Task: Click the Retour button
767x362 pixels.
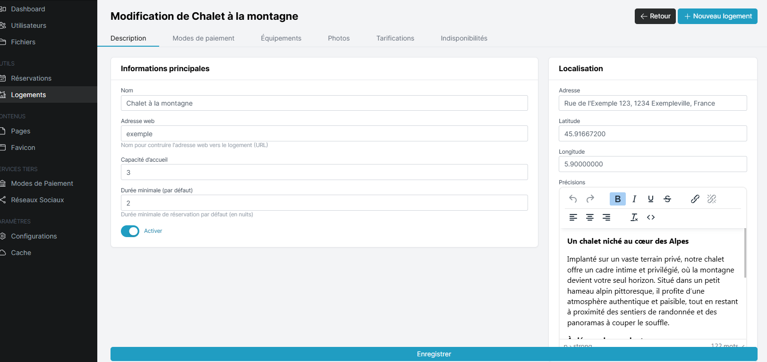Action: point(655,16)
